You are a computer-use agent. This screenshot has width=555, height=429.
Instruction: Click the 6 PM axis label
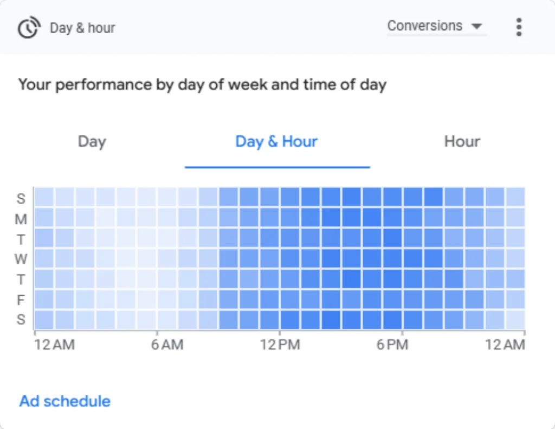tap(392, 344)
